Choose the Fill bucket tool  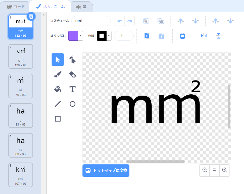click(x=58, y=89)
